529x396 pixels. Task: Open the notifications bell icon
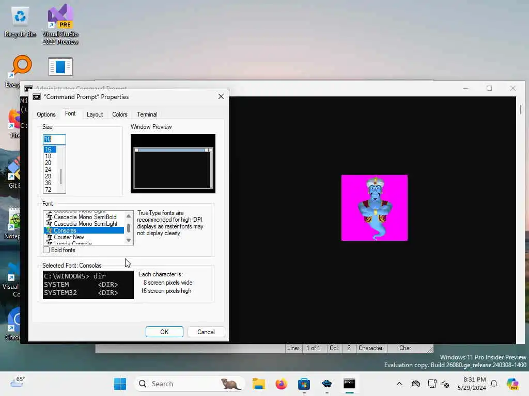coord(494,384)
